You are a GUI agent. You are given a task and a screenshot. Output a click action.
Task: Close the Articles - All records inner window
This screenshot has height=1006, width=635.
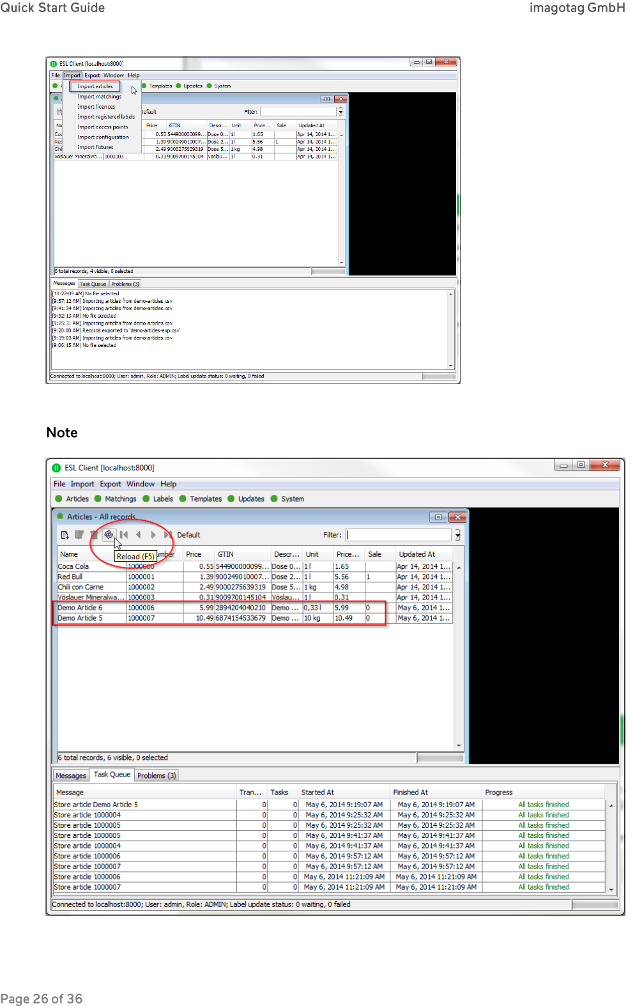click(457, 516)
